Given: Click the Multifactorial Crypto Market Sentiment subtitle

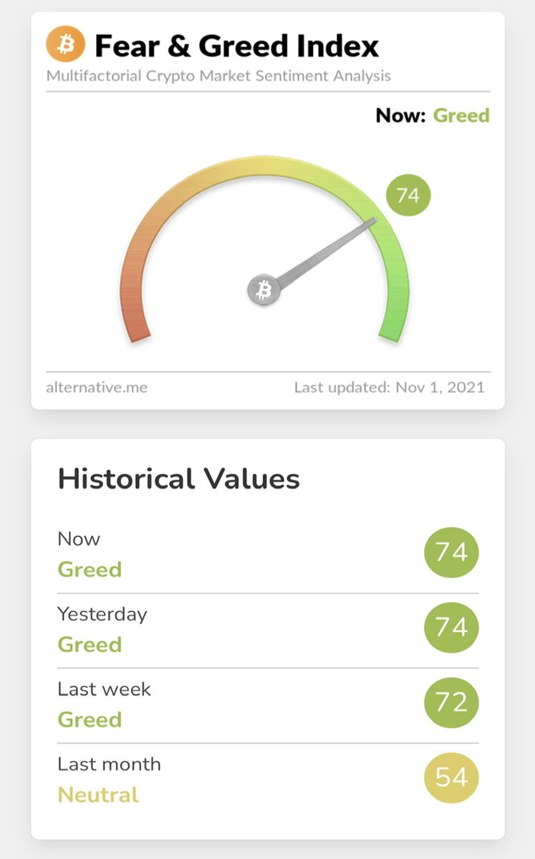Looking at the screenshot, I should pos(218,76).
